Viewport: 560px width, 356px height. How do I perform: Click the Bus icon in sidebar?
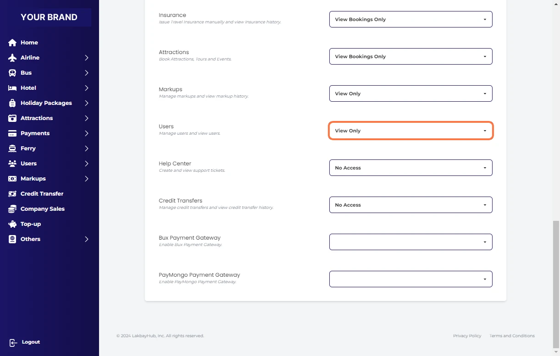click(12, 73)
